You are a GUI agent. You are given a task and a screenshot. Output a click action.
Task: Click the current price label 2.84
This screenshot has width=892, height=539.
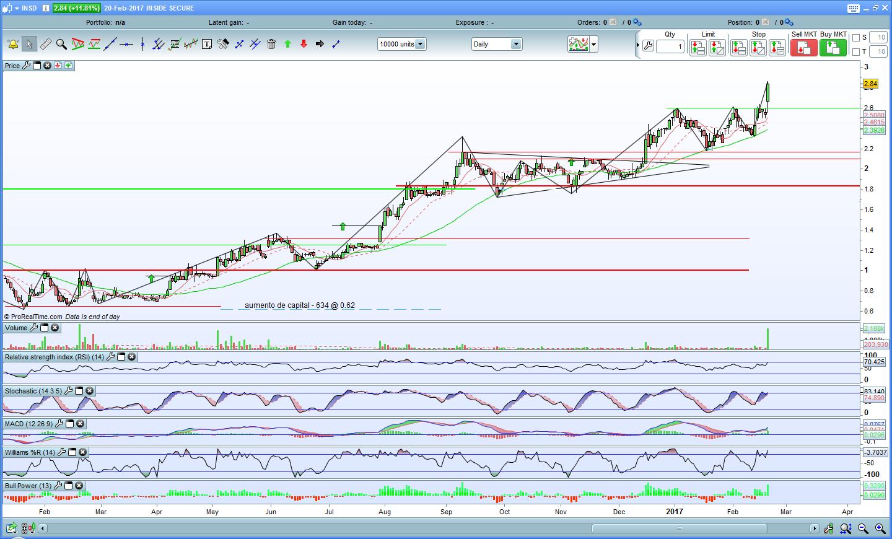870,84
